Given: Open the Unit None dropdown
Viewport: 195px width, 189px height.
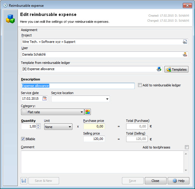Looking at the screenshot, I should click(x=58, y=127).
